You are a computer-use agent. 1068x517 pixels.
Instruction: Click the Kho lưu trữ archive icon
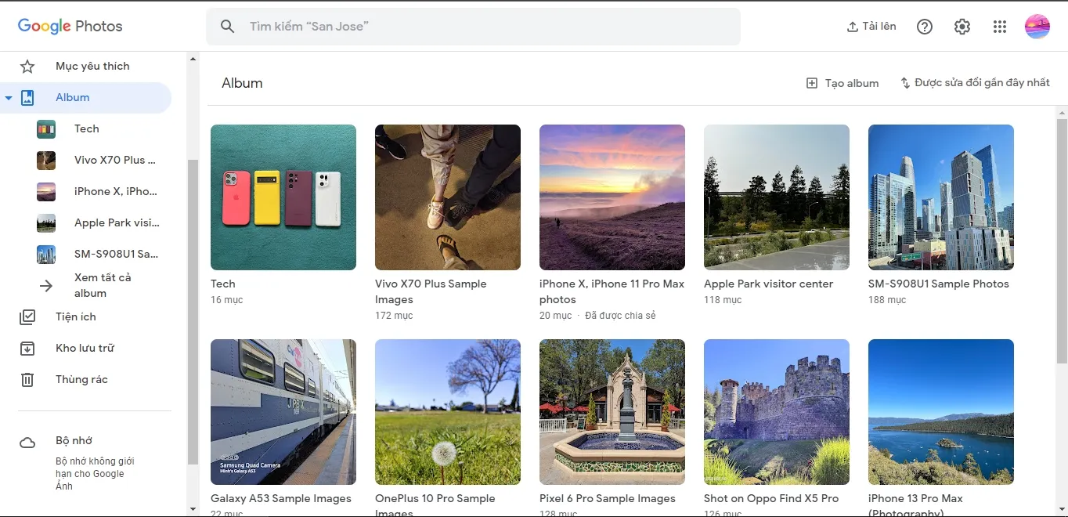pos(27,349)
